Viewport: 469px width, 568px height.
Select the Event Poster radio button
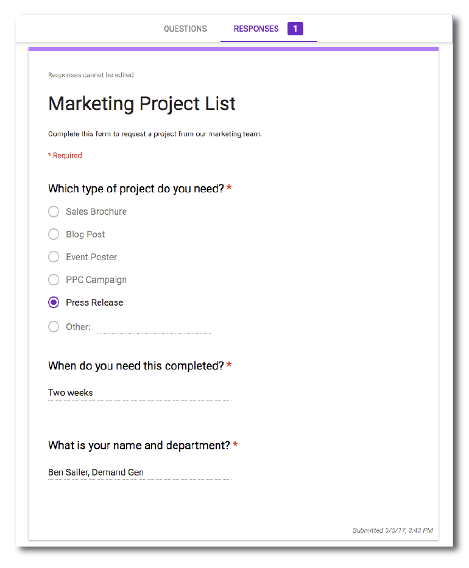pos(54,257)
